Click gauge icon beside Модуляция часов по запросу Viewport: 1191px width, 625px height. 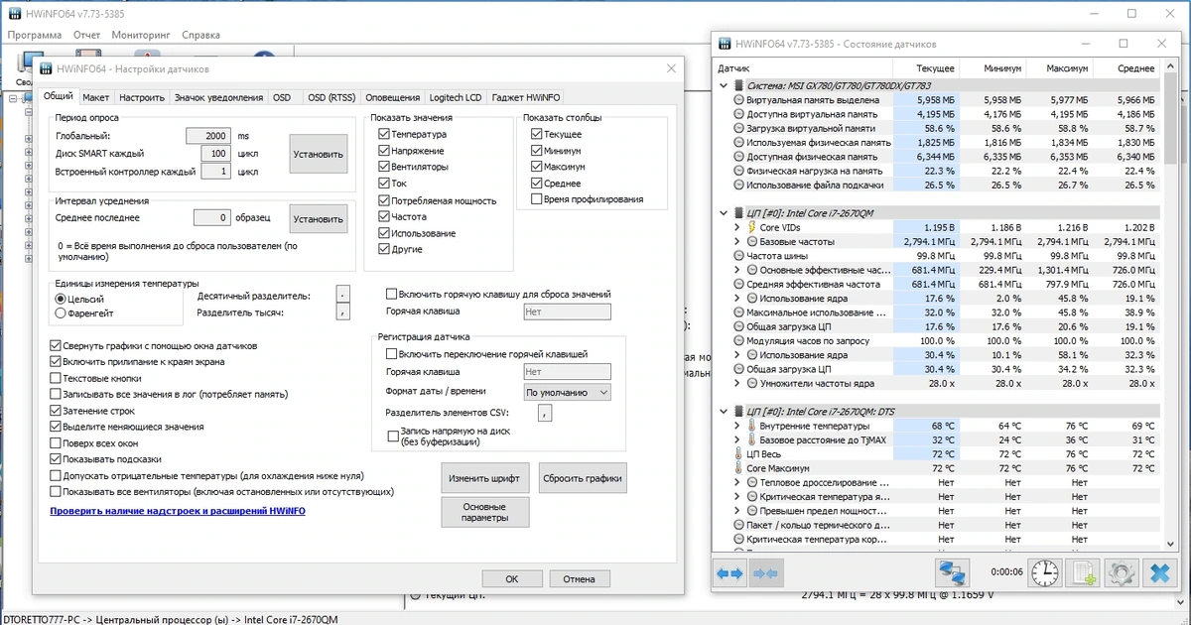coord(738,340)
